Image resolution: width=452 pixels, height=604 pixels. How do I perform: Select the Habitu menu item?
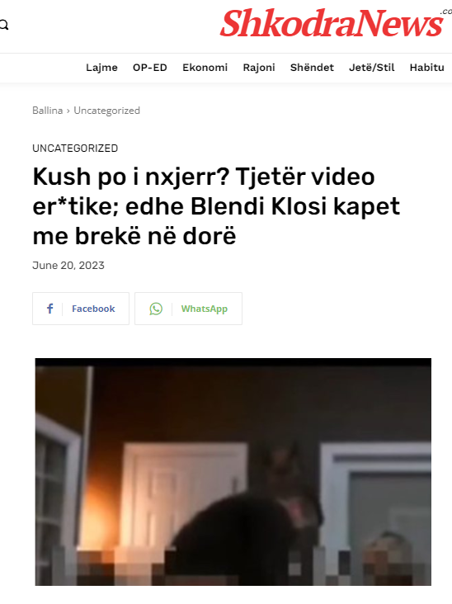(426, 68)
